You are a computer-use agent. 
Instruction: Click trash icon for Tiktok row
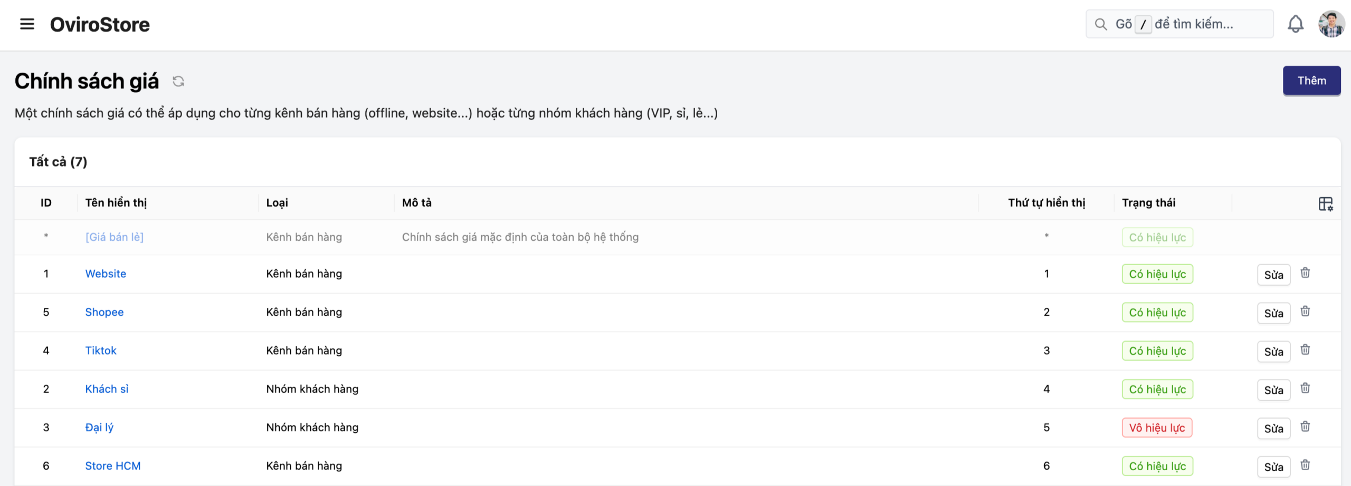click(x=1305, y=350)
